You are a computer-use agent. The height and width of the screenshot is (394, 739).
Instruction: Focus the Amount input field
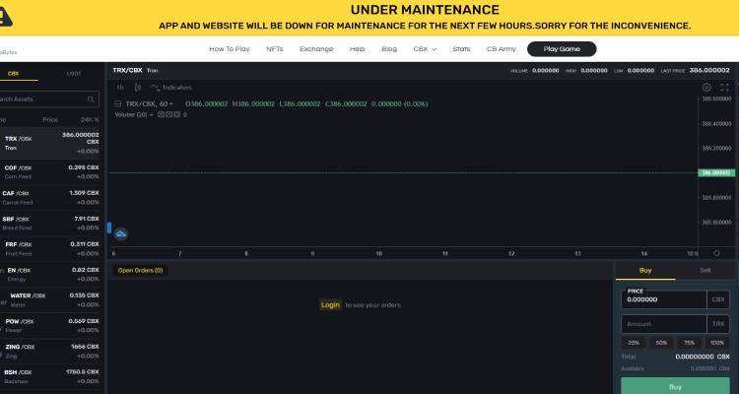tap(664, 324)
